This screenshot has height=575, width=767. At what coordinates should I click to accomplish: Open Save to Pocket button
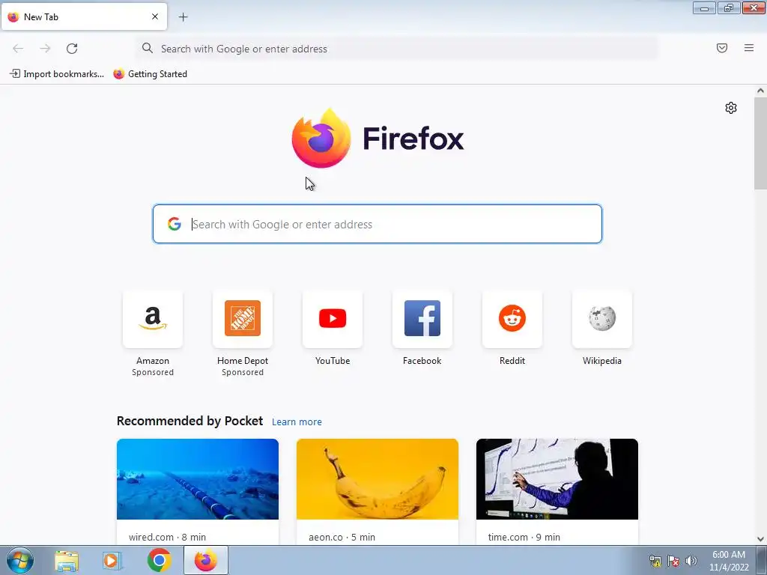click(x=722, y=48)
